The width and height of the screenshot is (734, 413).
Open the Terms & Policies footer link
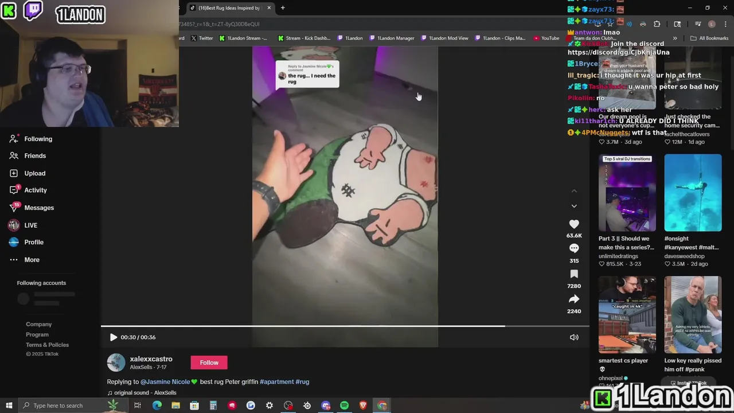point(47,345)
